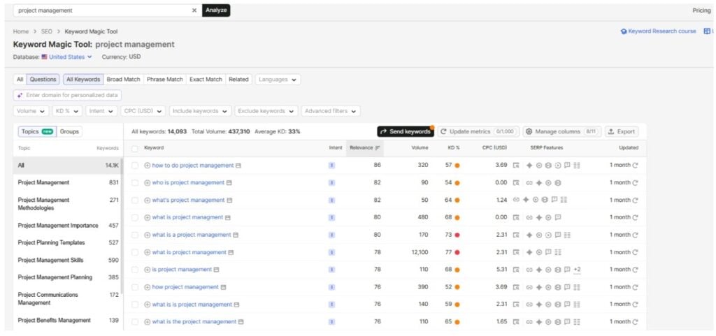The width and height of the screenshot is (716, 336).
Task: Refresh metrics icon for 'how project management' row
Action: pos(635,287)
